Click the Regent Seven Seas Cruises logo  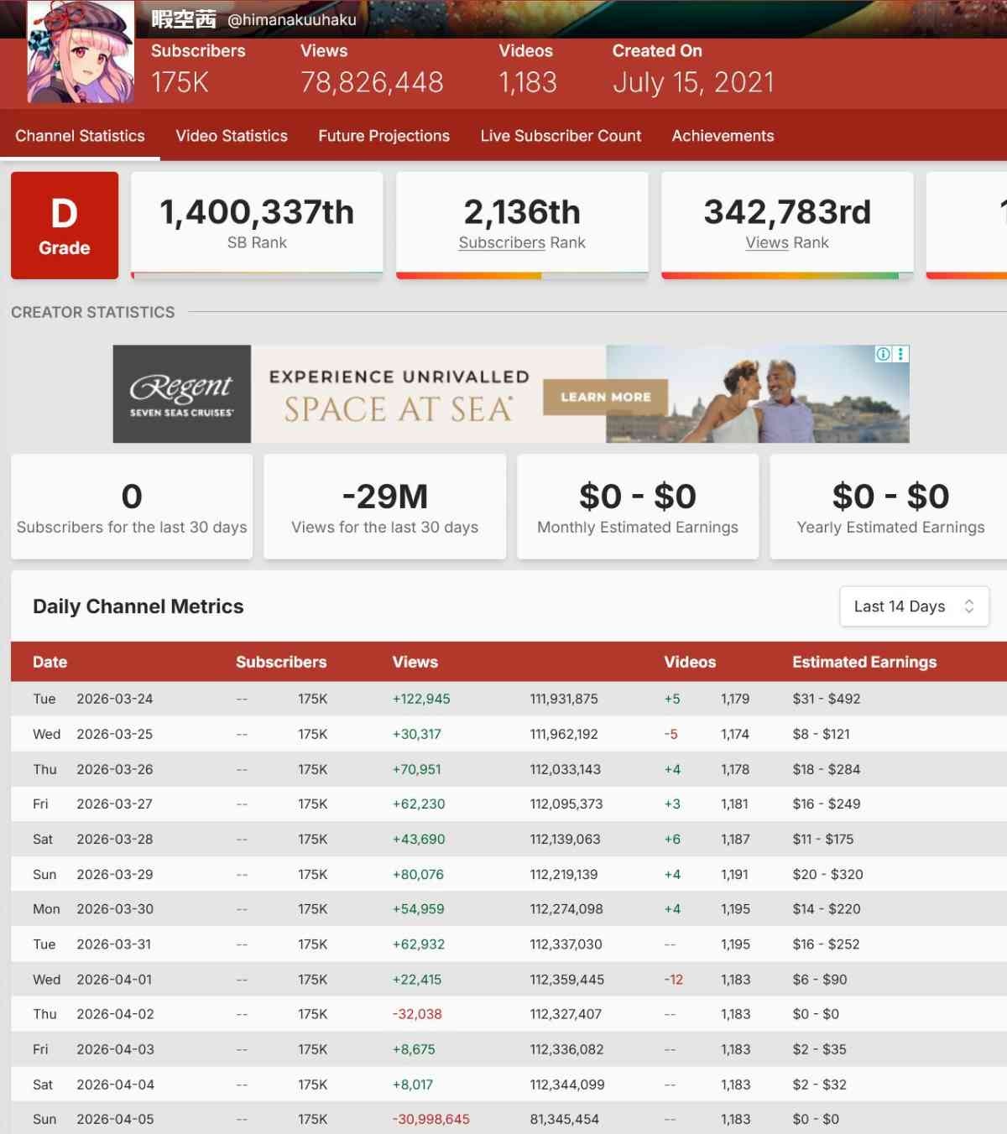[x=182, y=394]
